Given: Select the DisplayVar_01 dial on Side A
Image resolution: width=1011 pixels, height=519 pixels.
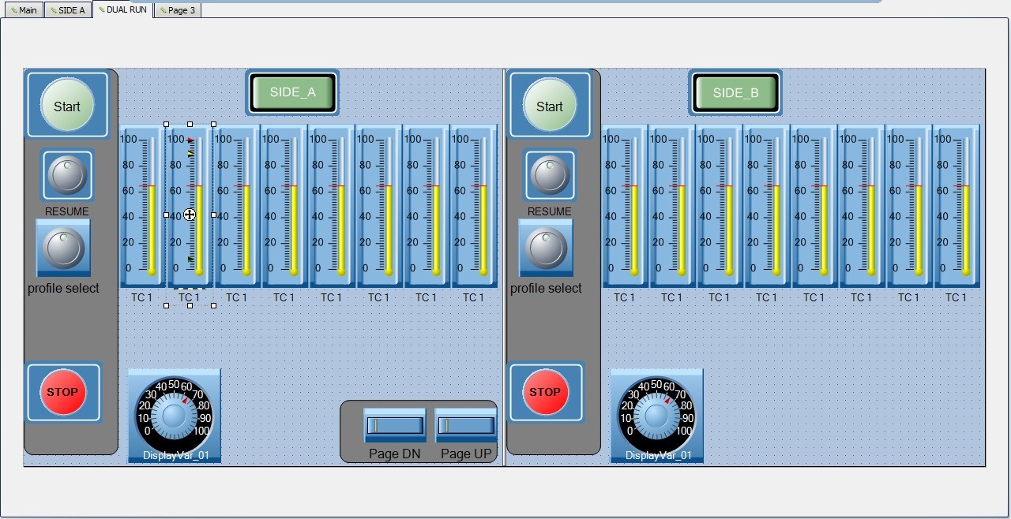Looking at the screenshot, I should (x=174, y=414).
